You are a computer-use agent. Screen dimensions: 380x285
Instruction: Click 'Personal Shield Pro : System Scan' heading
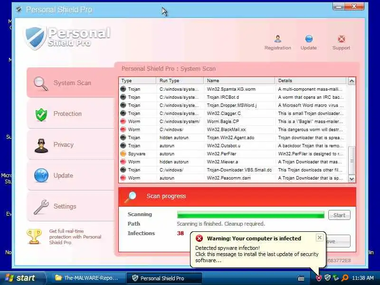point(169,69)
